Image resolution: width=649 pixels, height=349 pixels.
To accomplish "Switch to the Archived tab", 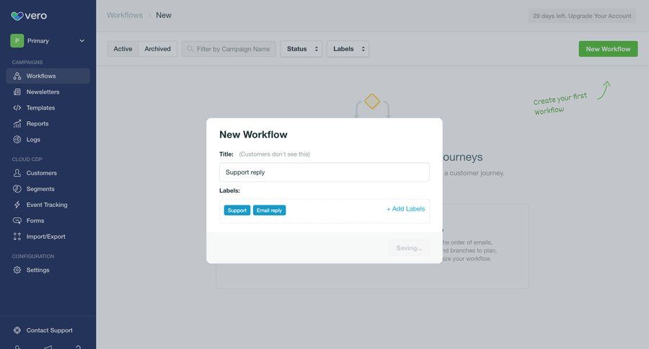I will pyautogui.click(x=158, y=49).
